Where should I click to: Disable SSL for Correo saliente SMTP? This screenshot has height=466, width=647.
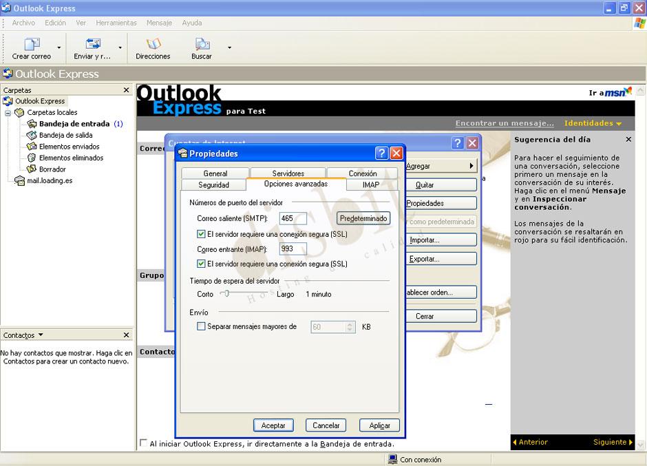tap(202, 233)
